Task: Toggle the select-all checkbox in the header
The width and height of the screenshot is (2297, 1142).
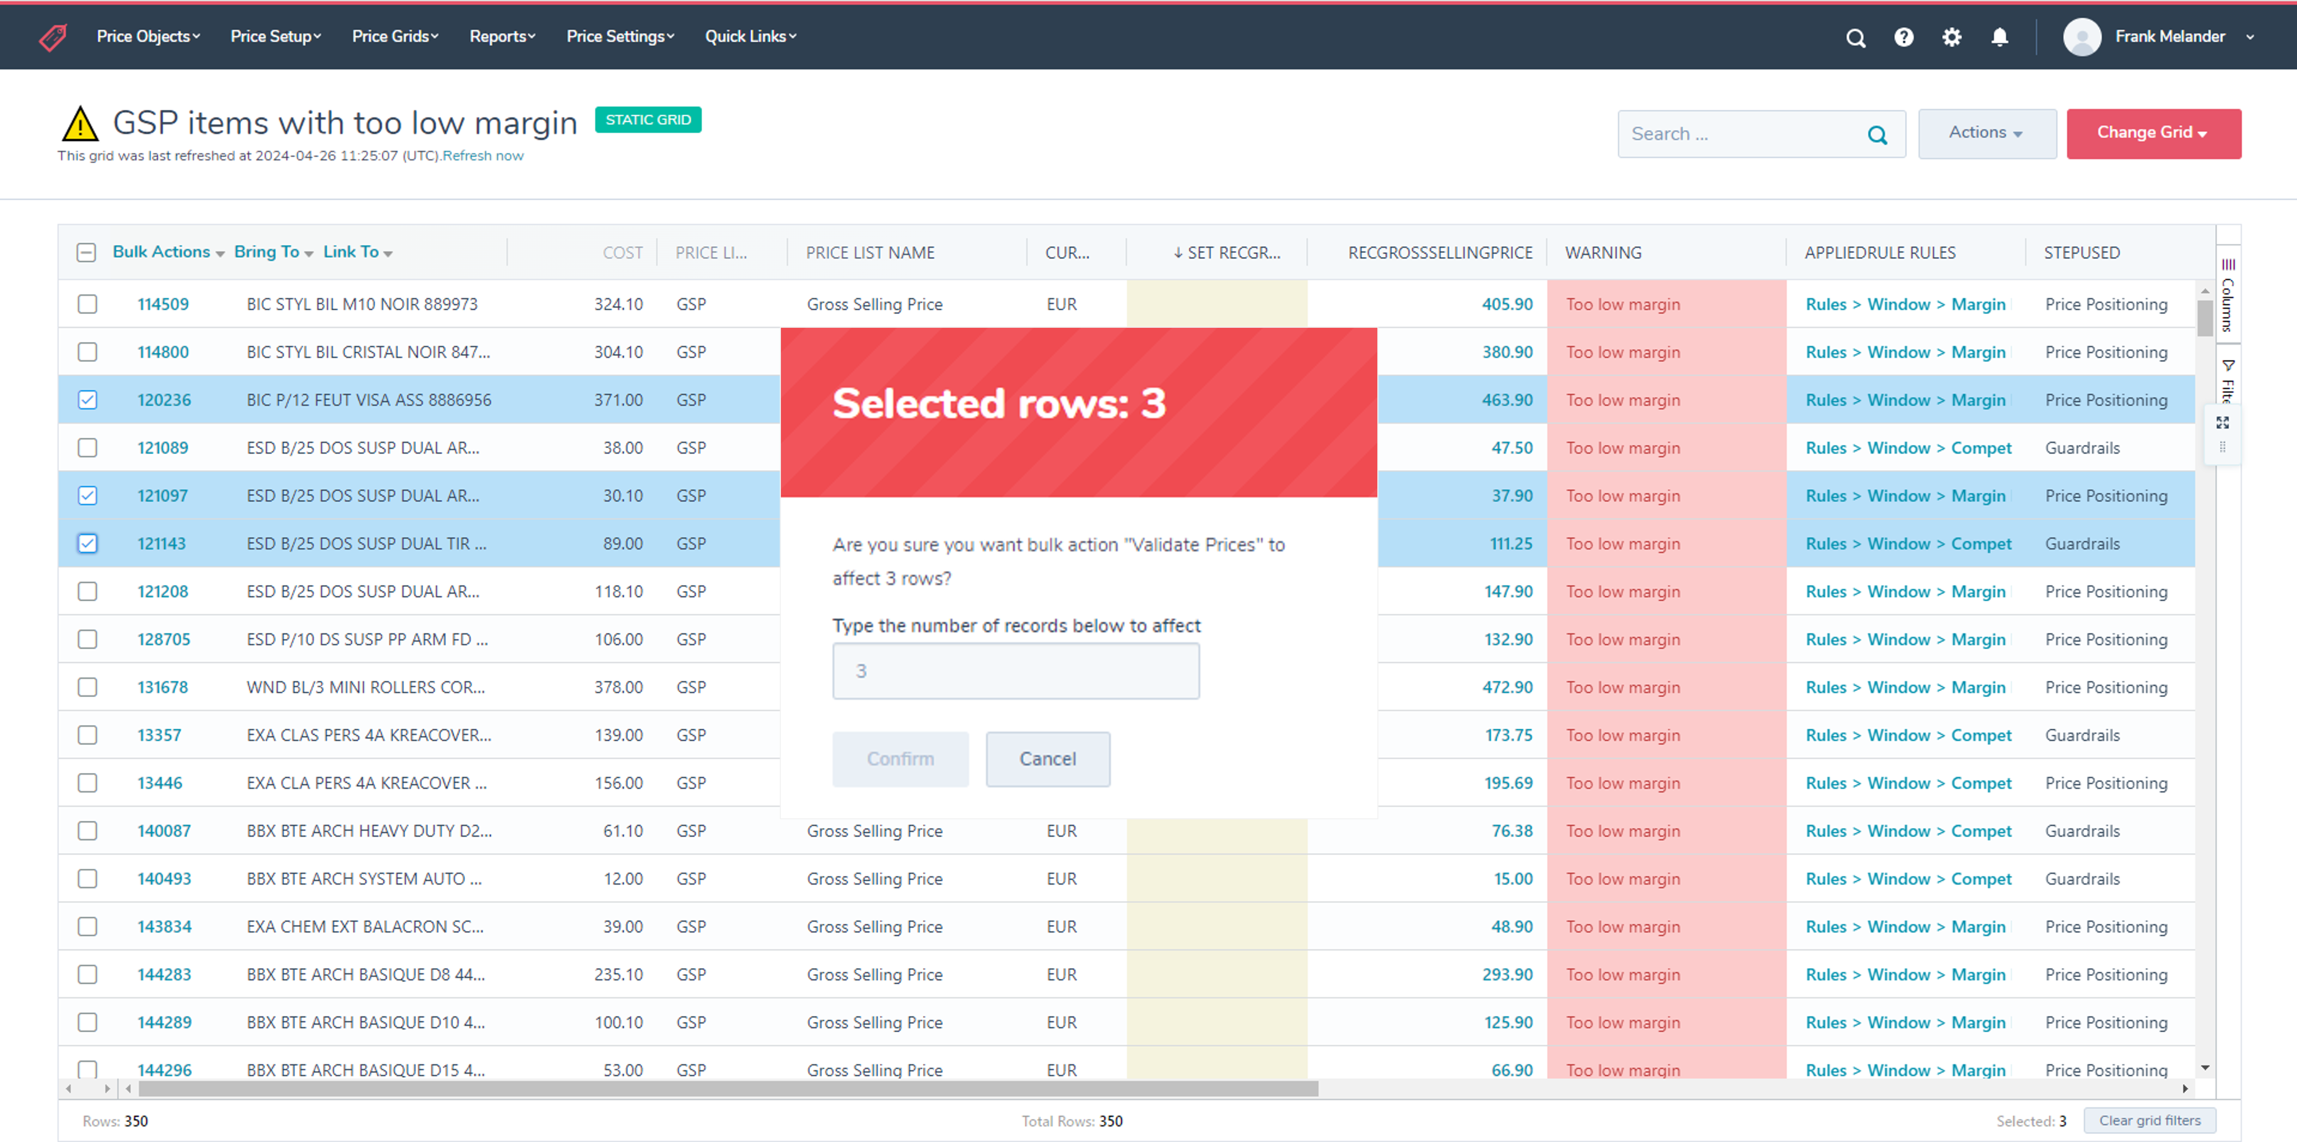Action: [86, 252]
